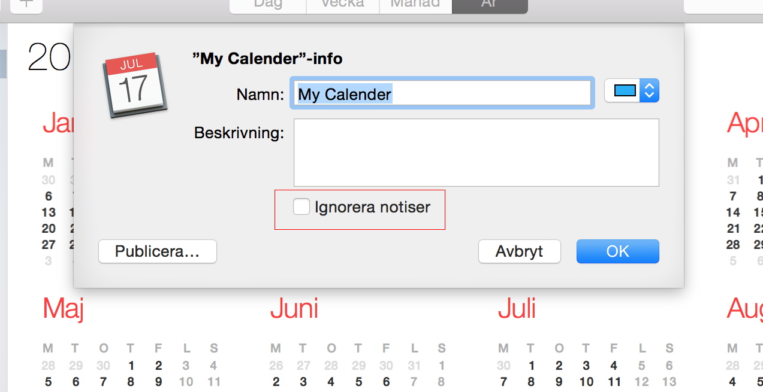Click the blue color swatch

pyautogui.click(x=625, y=91)
